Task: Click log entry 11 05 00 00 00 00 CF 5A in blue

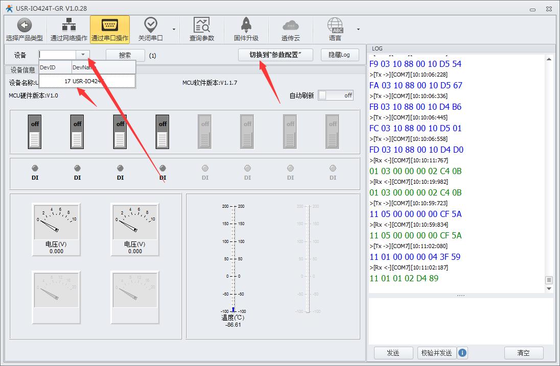Action: [x=415, y=214]
